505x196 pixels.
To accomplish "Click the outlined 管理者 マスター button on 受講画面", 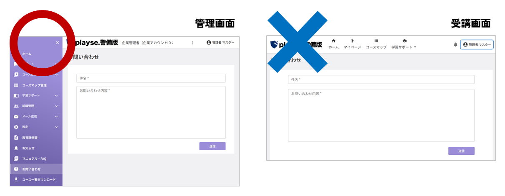I will click(x=477, y=45).
